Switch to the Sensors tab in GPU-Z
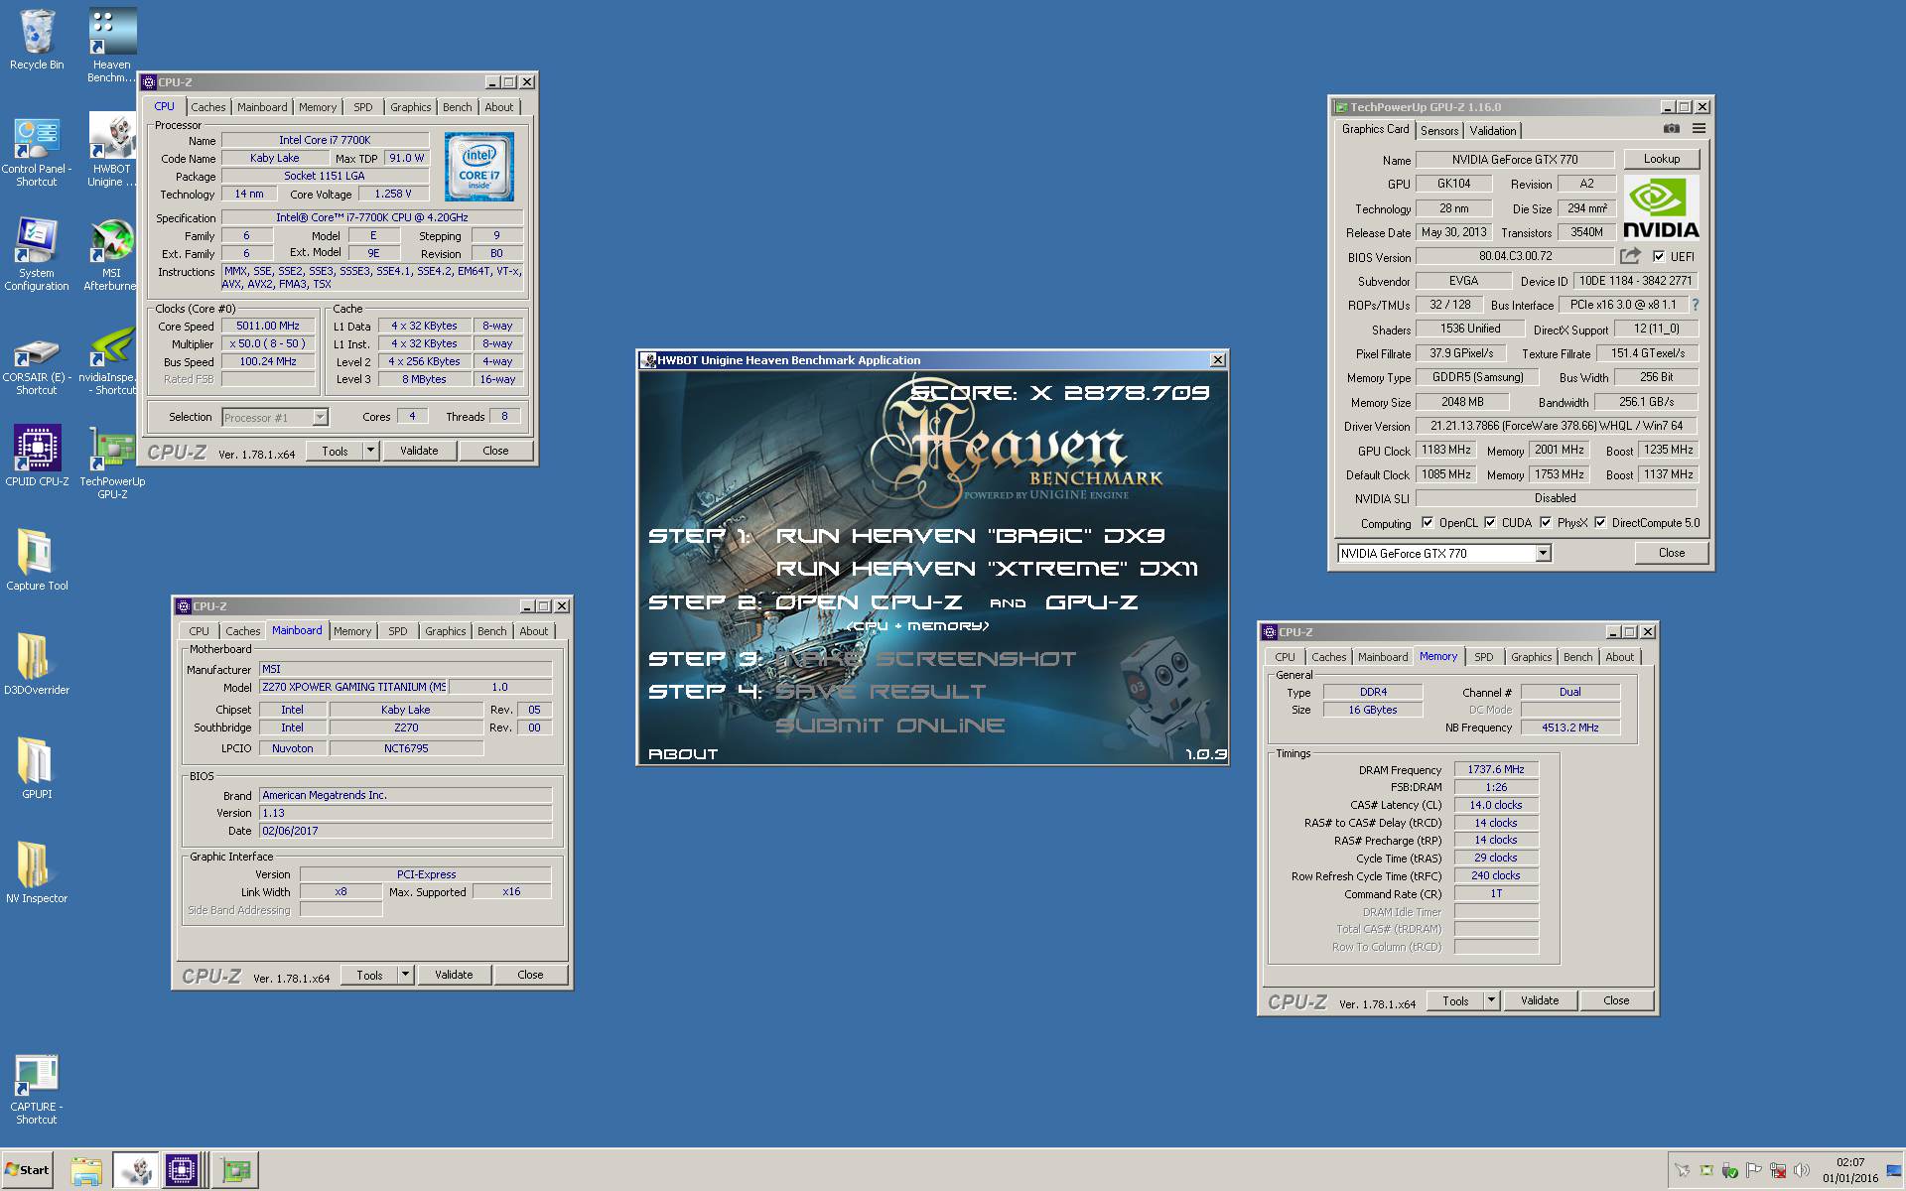 [1439, 131]
